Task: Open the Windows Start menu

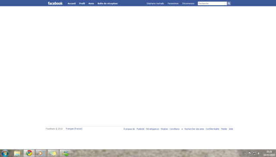Action: (5, 153)
